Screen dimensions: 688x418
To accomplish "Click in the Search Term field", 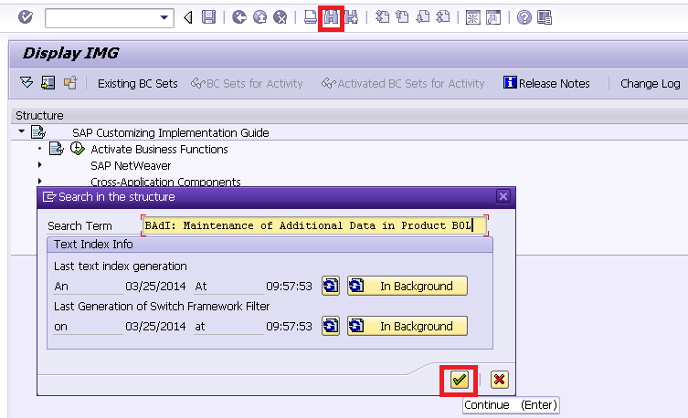I will [x=314, y=225].
